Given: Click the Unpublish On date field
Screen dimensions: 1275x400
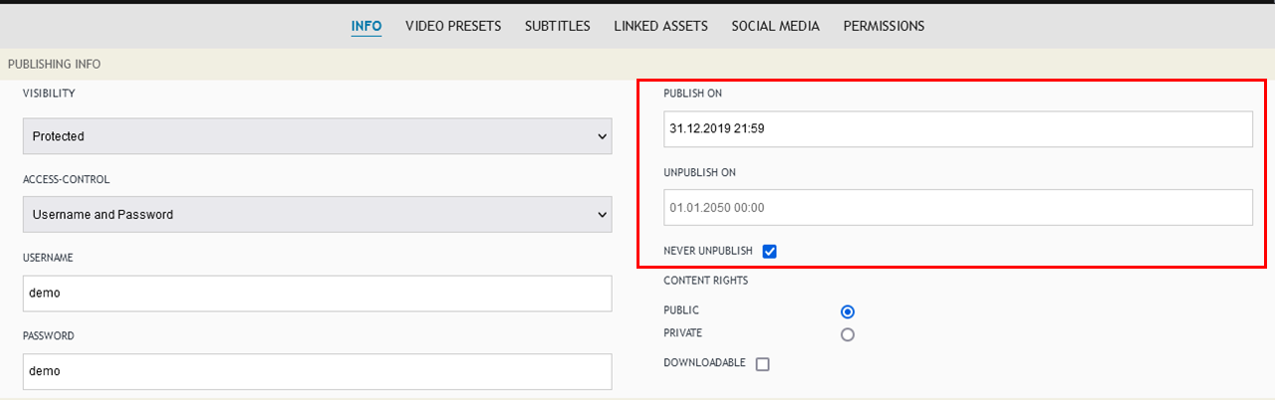Looking at the screenshot, I should point(957,207).
